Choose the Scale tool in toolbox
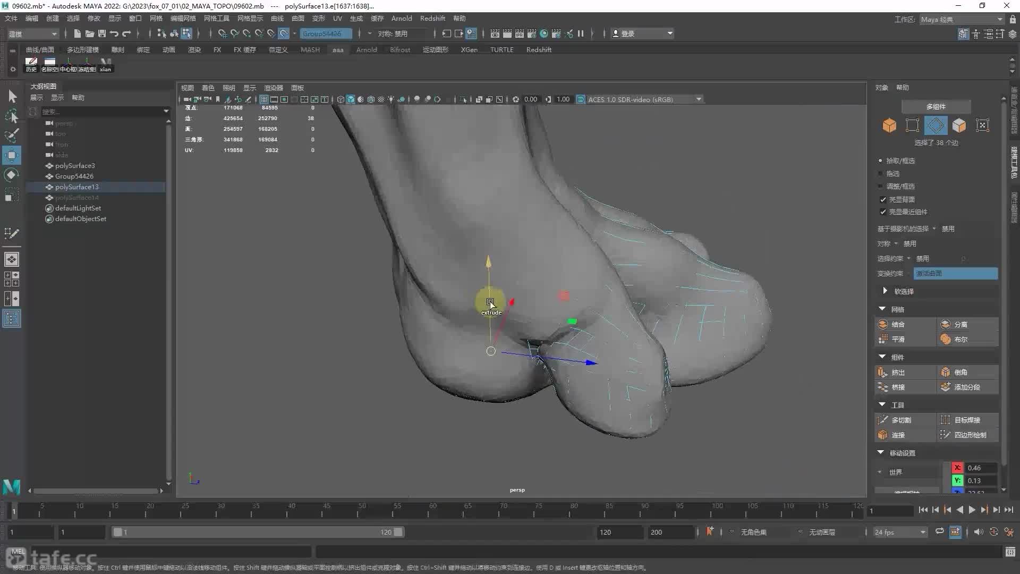 (x=12, y=195)
